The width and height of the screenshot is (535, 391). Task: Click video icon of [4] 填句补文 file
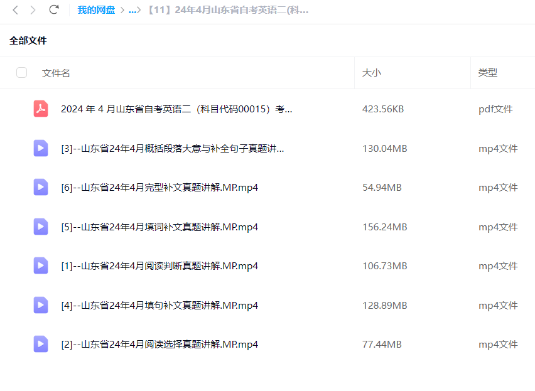coord(41,305)
